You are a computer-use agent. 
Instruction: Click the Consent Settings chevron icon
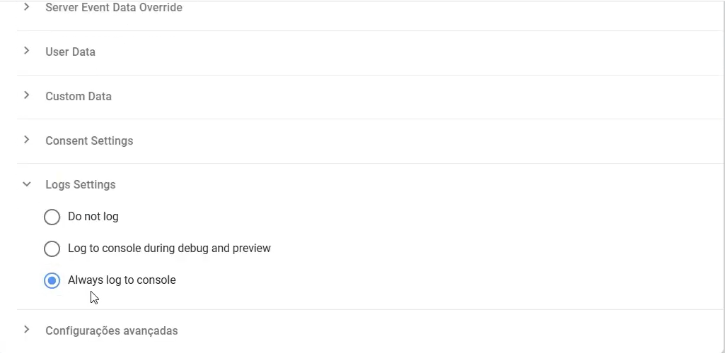27,140
